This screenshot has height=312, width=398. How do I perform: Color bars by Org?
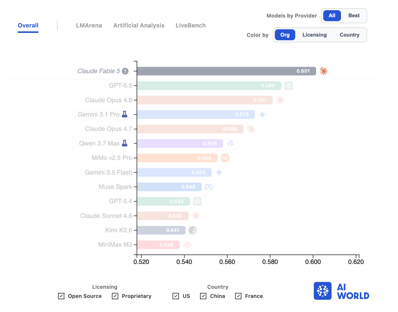[285, 35]
